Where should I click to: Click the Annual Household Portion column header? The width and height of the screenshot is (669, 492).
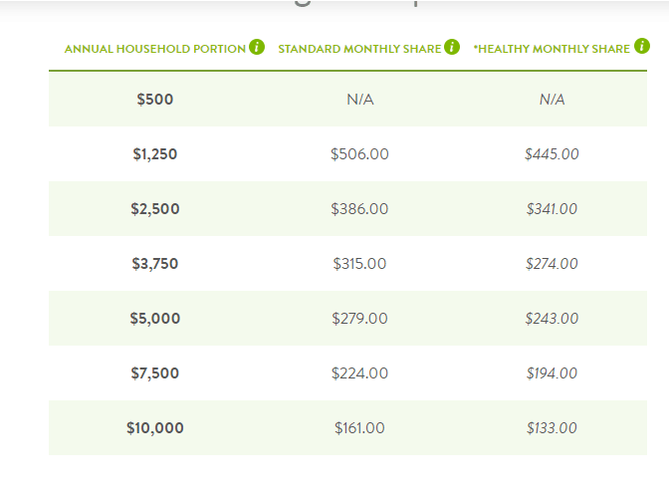[x=155, y=49]
